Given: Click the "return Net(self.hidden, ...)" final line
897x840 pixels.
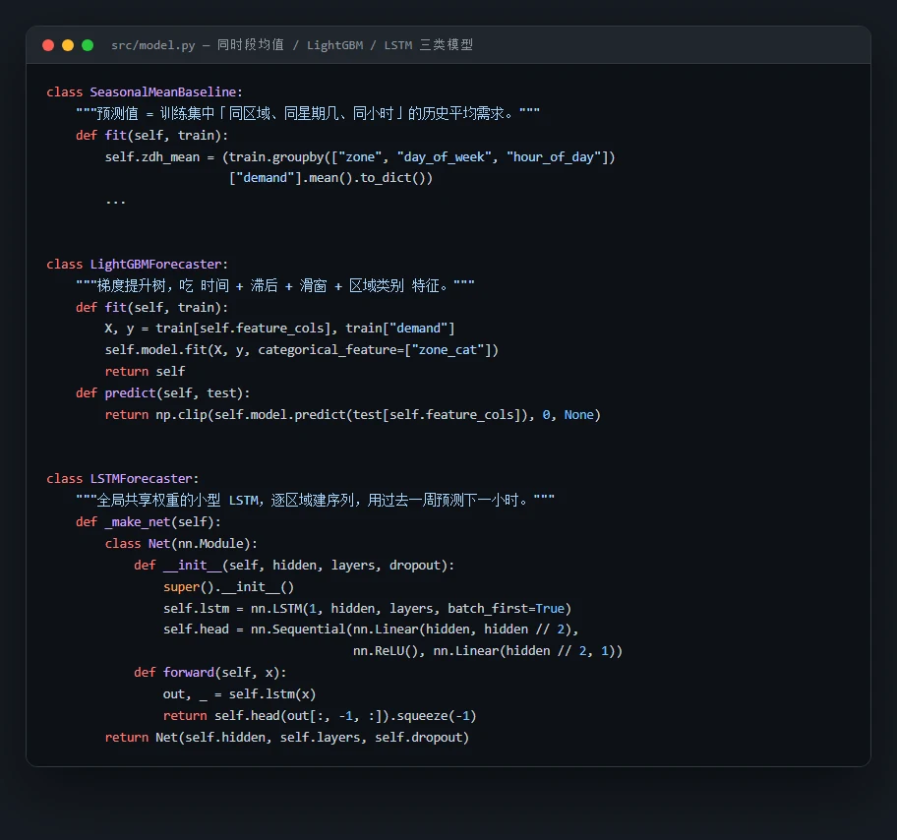Looking at the screenshot, I should [x=286, y=738].
